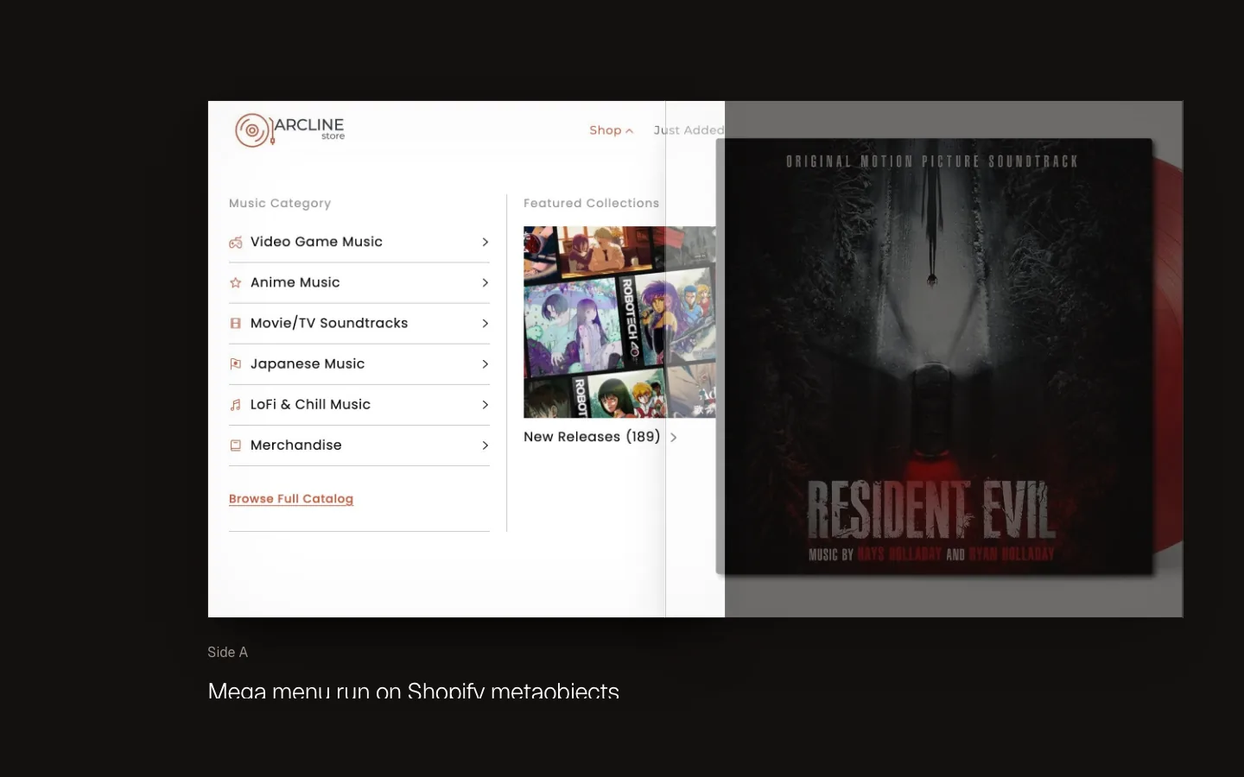This screenshot has width=1244, height=777.
Task: Select Movie/TV Soundtracks category
Action: [x=359, y=324]
